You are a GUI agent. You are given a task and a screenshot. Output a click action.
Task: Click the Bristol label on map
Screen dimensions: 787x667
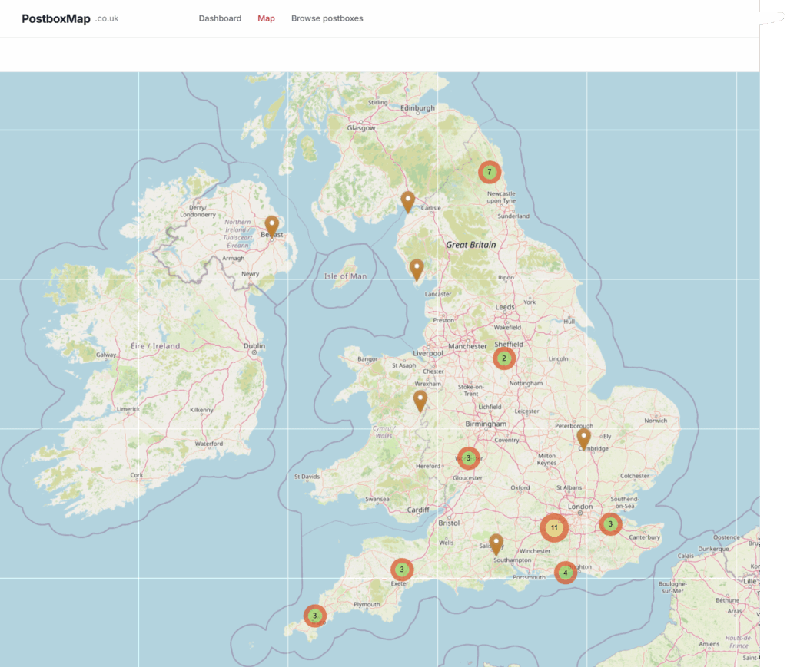click(x=449, y=523)
